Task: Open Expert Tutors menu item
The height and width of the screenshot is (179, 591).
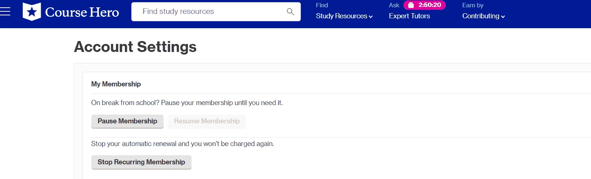Action: (409, 16)
